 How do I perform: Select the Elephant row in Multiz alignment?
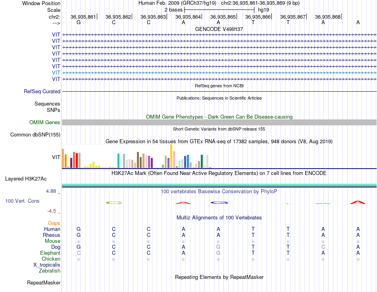219,253
